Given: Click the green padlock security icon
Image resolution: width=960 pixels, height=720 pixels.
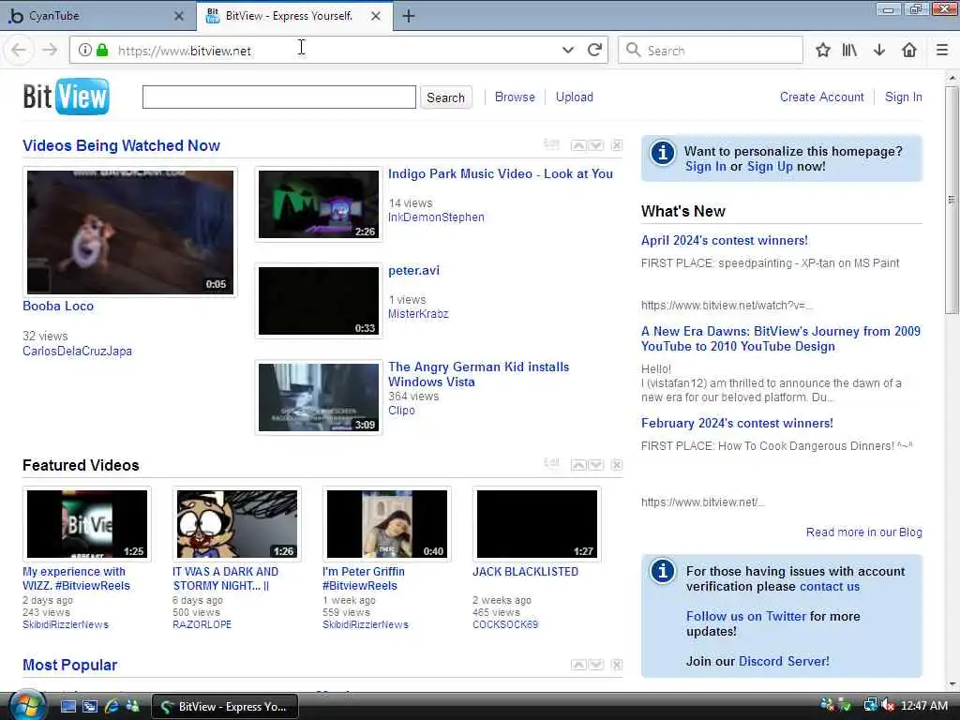Looking at the screenshot, I should click(102, 51).
